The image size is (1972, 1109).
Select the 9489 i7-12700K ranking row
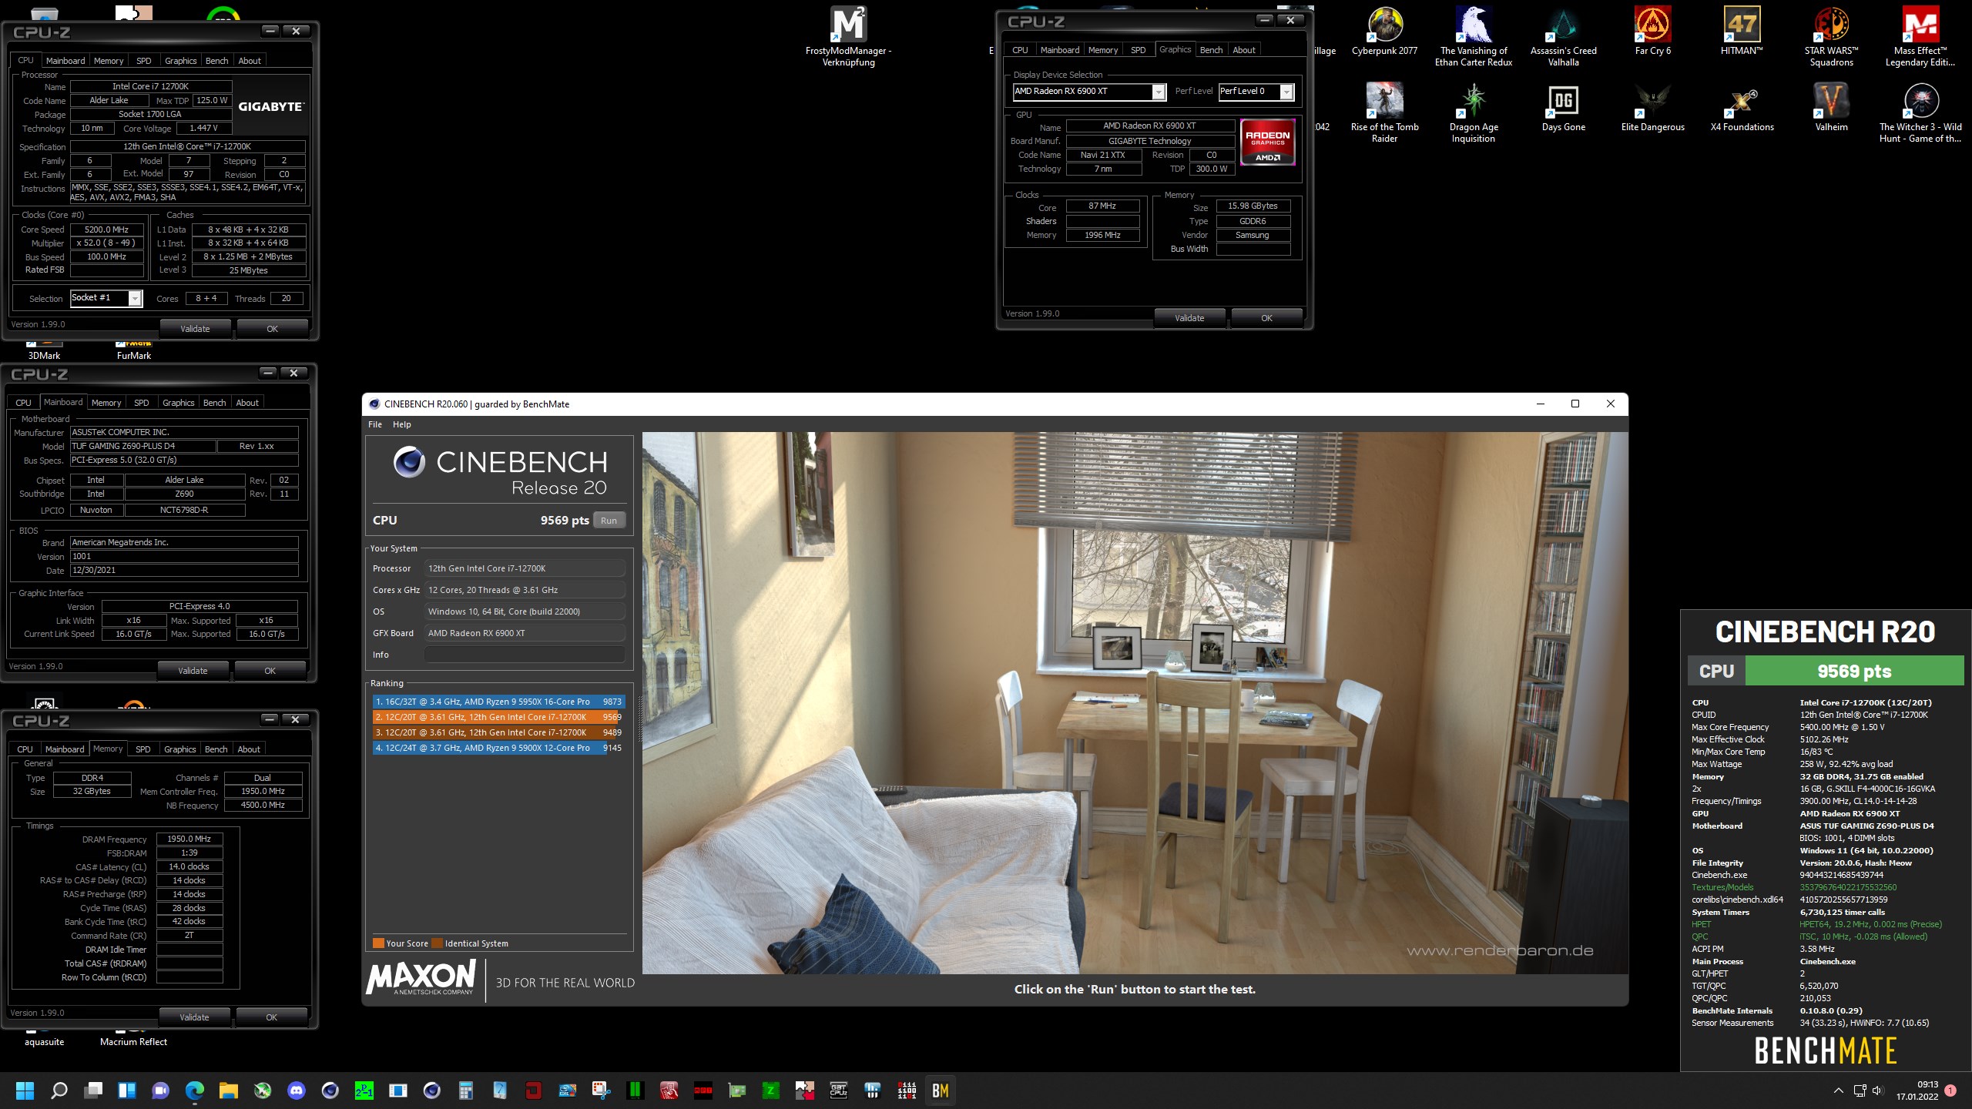[x=498, y=732]
